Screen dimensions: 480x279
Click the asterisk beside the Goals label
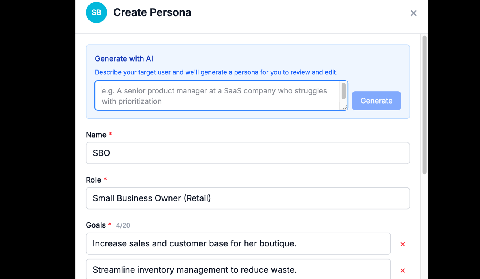[x=109, y=223]
